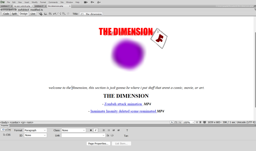The height and width of the screenshot is (151, 256).
Task: Click the File Management toolbar icon
Action: pos(50,14)
